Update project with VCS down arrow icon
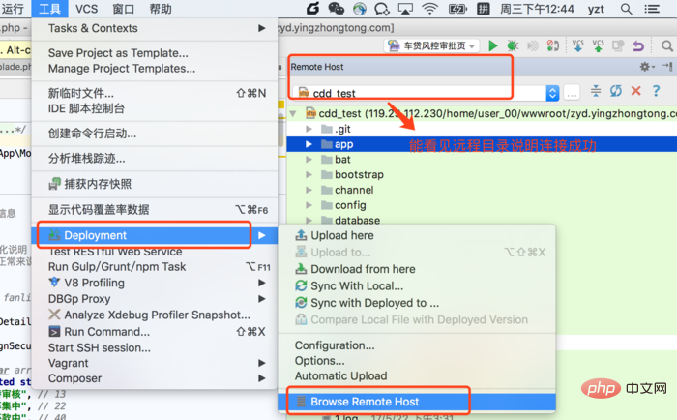 pyautogui.click(x=577, y=45)
